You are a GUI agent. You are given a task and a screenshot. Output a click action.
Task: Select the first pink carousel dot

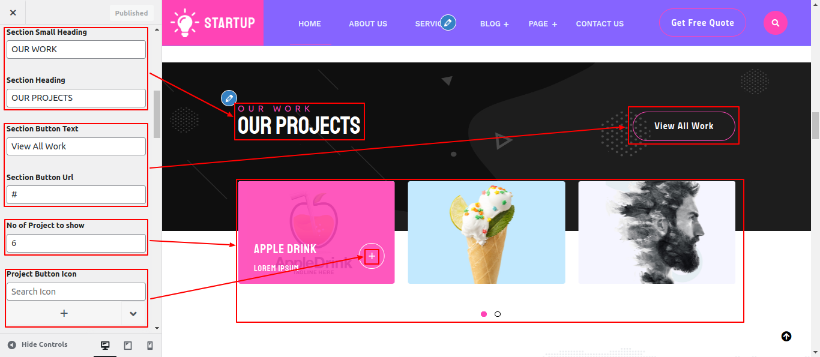coord(484,314)
